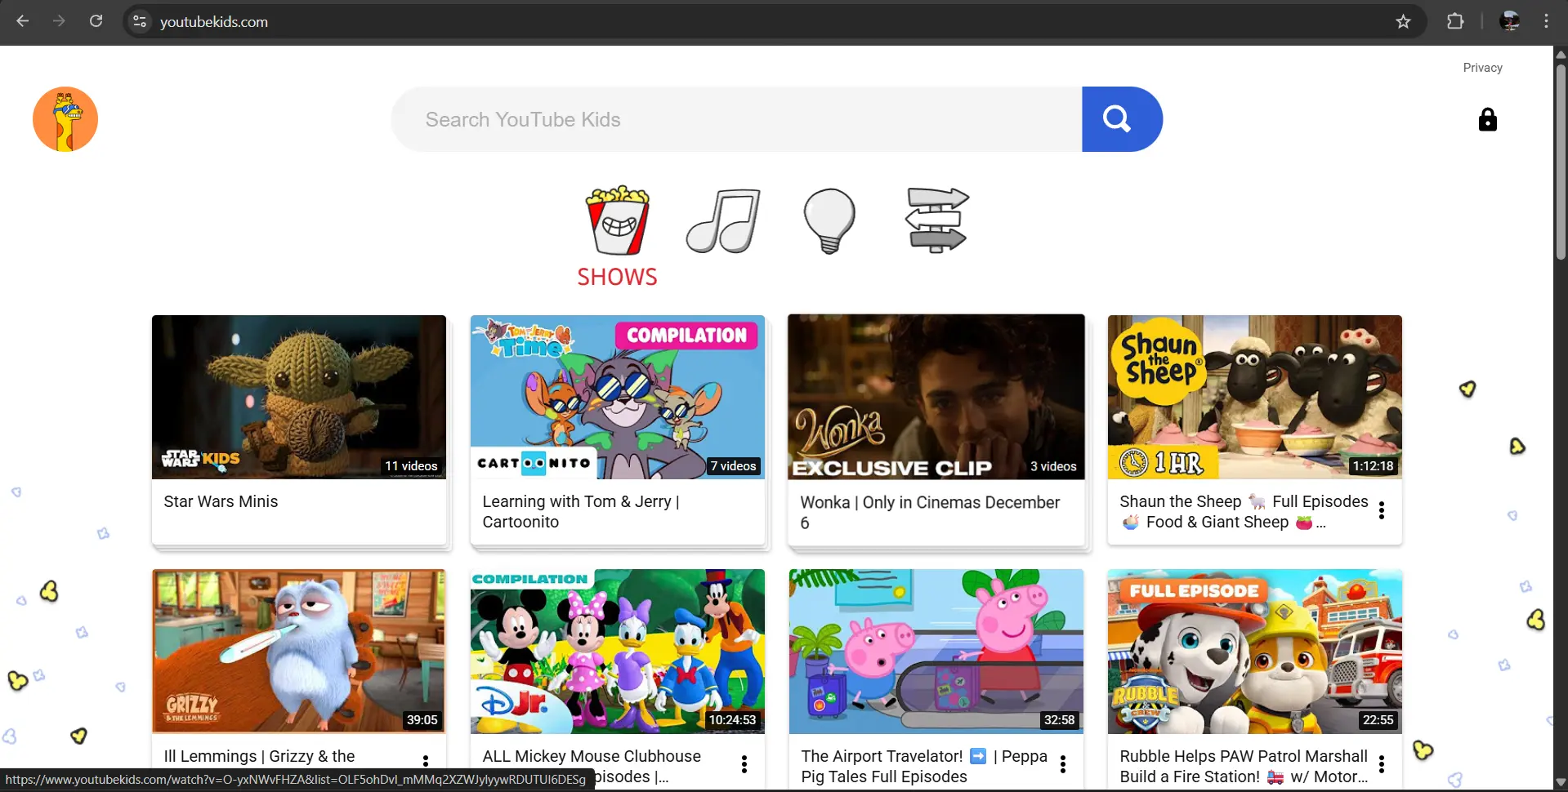This screenshot has width=1568, height=792.
Task: Open the giraffe profile avatar
Action: point(65,119)
